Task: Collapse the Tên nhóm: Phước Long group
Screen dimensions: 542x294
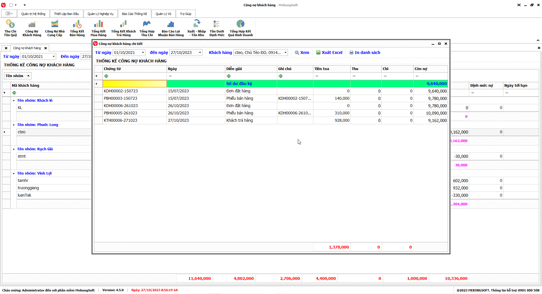Action: click(x=14, y=125)
